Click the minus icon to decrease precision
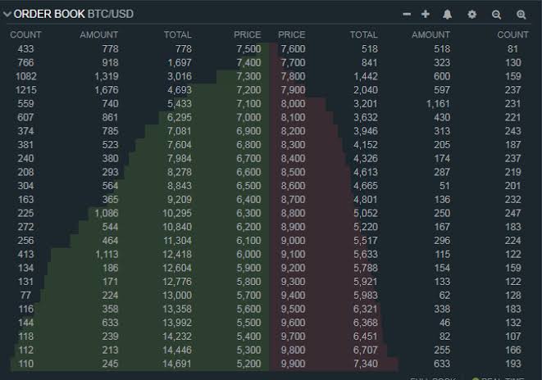The image size is (542, 380). (407, 14)
